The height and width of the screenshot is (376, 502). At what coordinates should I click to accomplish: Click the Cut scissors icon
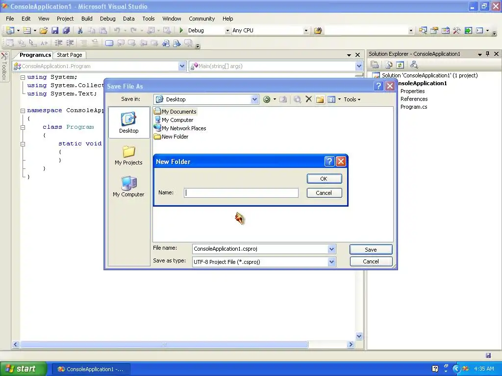tap(80, 30)
